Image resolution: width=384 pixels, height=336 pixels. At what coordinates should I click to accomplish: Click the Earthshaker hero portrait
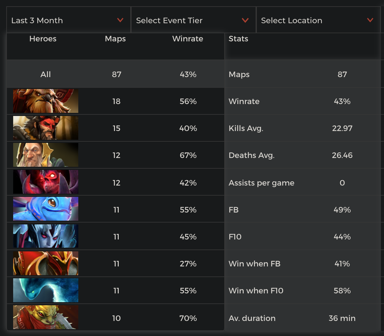click(46, 101)
